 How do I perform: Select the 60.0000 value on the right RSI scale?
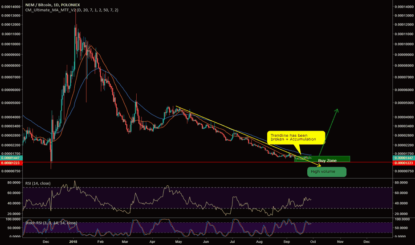coord(401,193)
